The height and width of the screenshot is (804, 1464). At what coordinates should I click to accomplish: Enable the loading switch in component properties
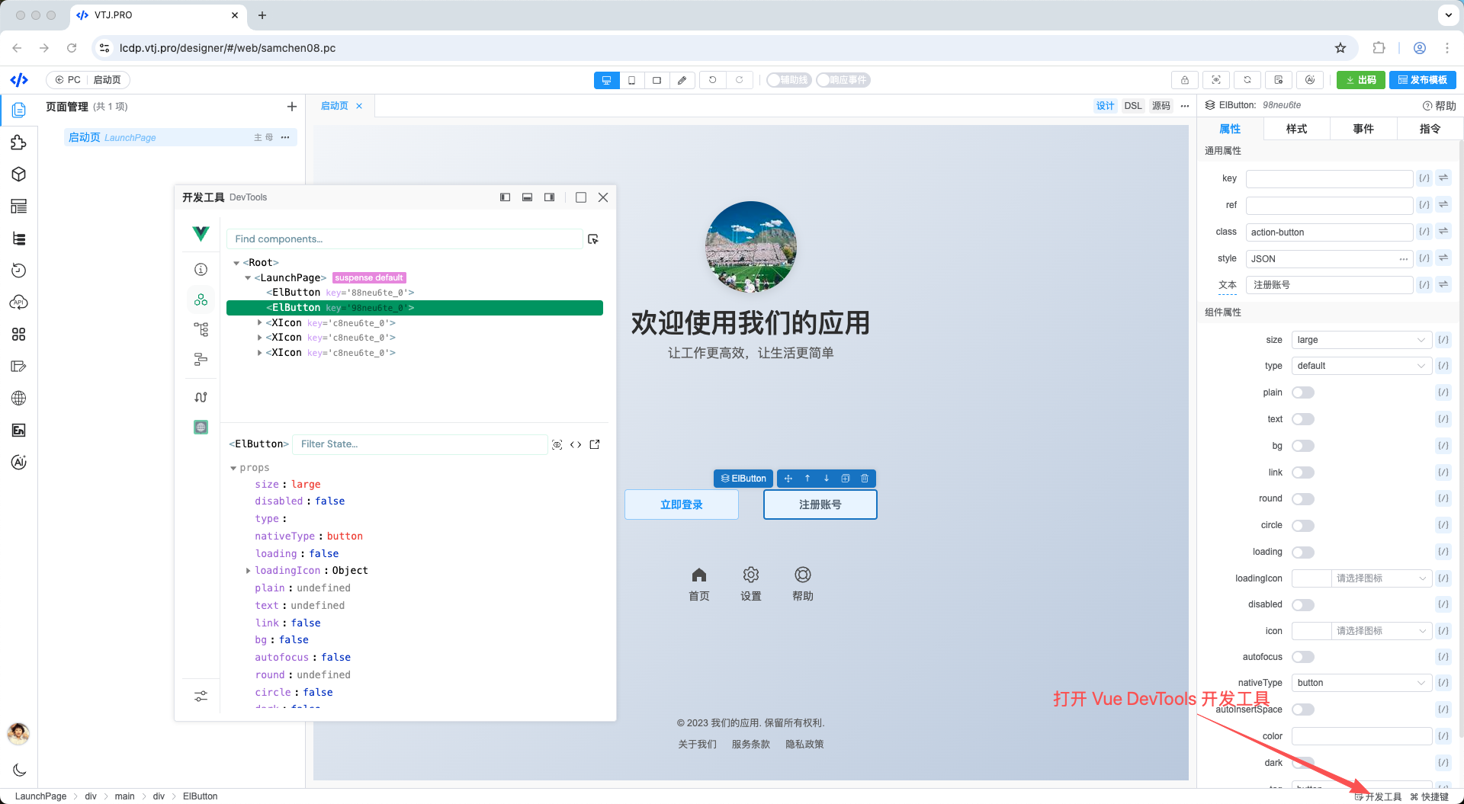pyautogui.click(x=1303, y=552)
